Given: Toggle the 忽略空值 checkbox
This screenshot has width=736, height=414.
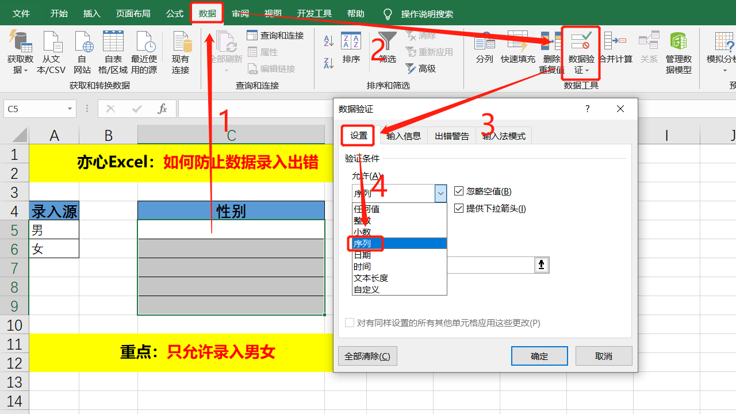Looking at the screenshot, I should [x=459, y=191].
